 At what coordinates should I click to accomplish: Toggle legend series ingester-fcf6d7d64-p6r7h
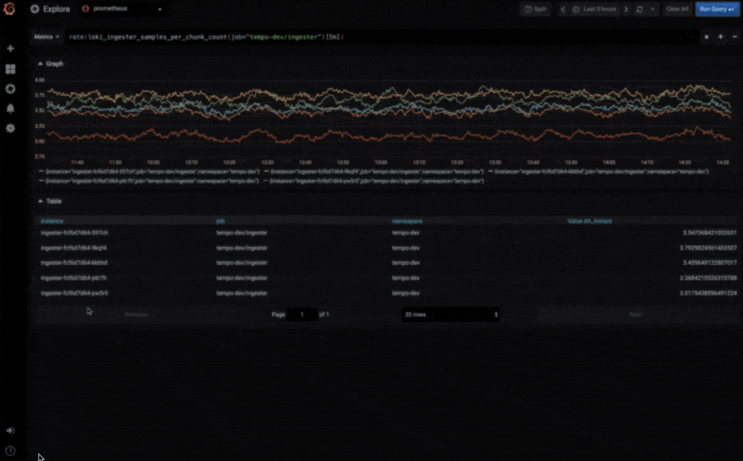coord(148,181)
